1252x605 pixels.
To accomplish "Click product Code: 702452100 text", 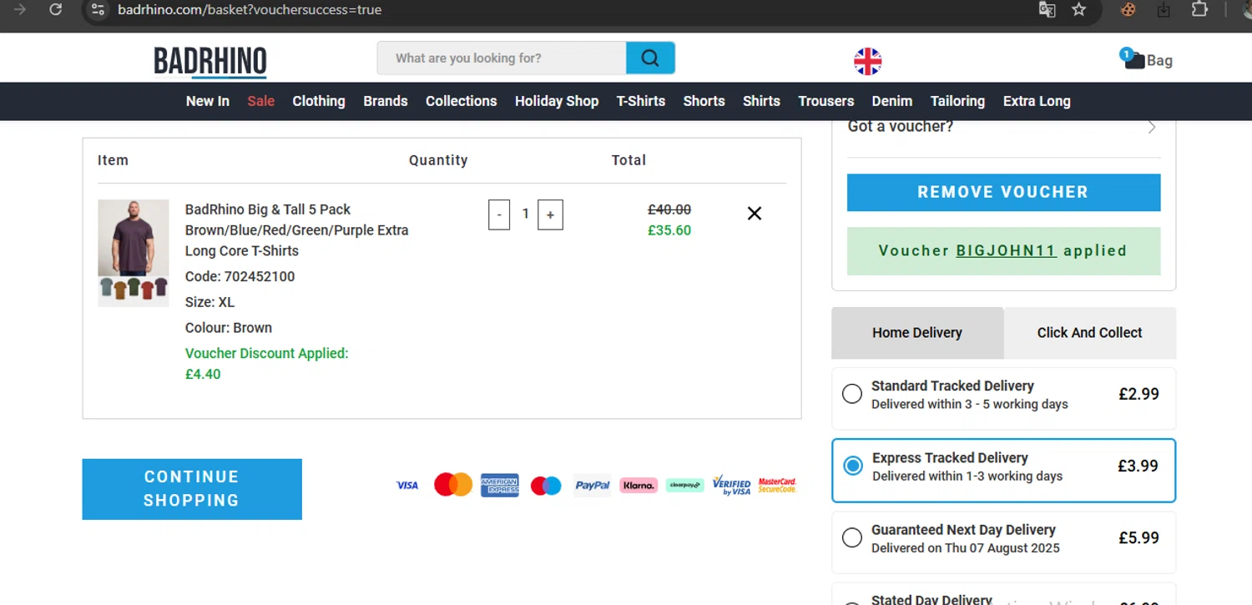I will 240,276.
